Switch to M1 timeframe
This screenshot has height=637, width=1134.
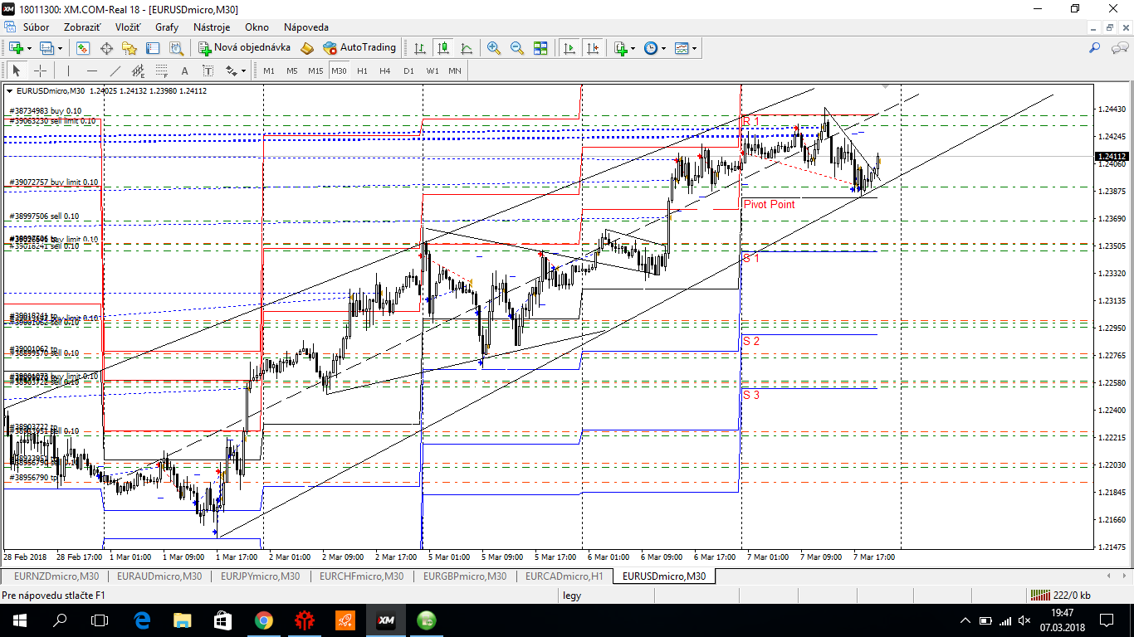(x=269, y=71)
